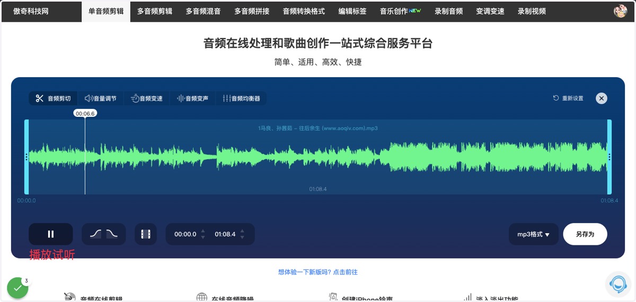Open the 音频变声 voice changer tool
Image resolution: width=636 pixels, height=302 pixels.
(x=193, y=98)
